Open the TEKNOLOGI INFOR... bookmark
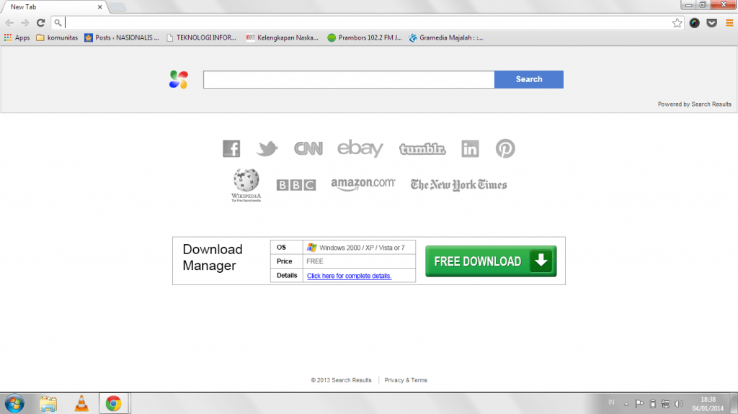738x414 pixels. click(x=202, y=37)
